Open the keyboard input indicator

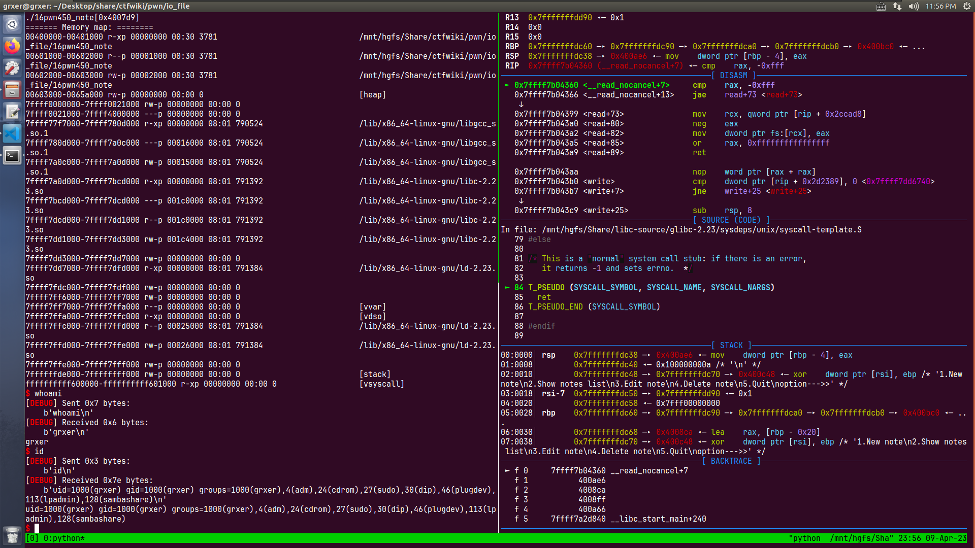881,6
